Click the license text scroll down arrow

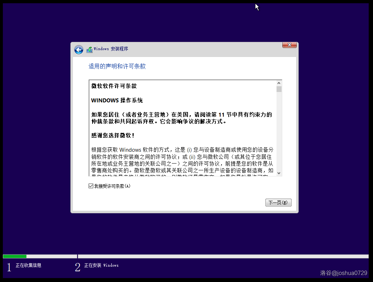coord(279,173)
